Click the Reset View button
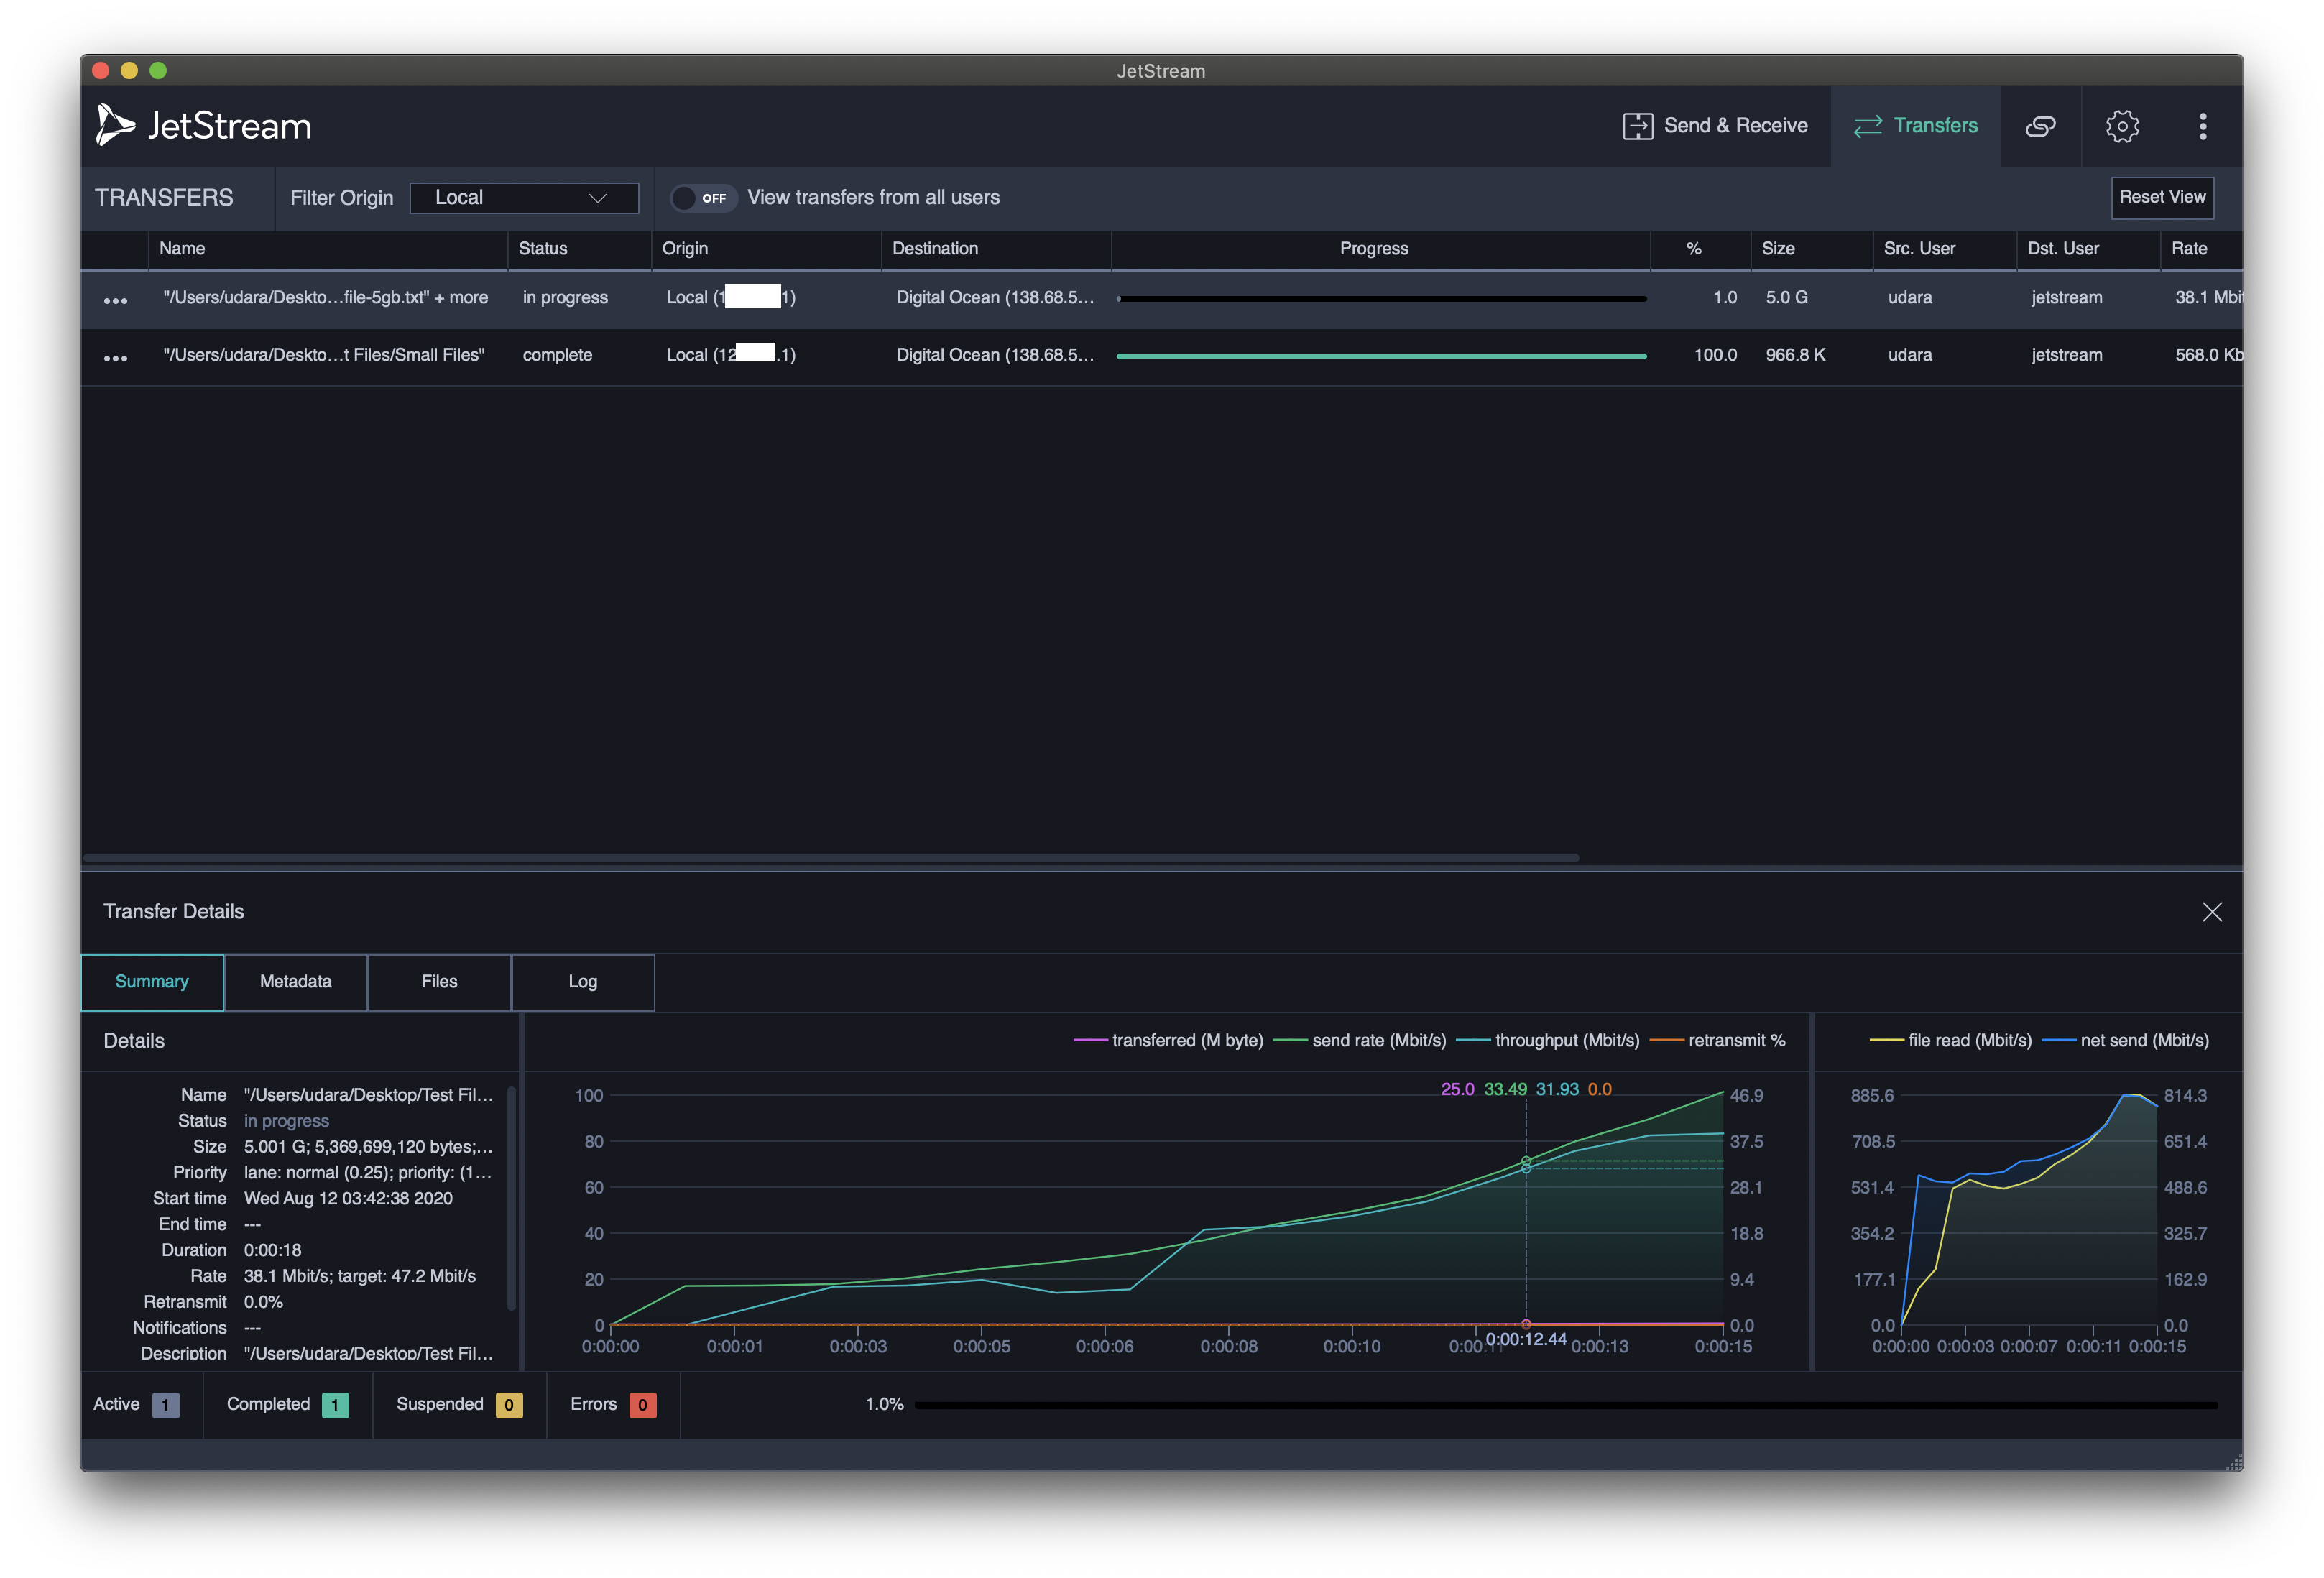The image size is (2324, 1578). 2162,198
